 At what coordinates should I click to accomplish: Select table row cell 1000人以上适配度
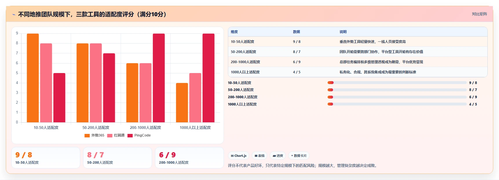point(245,72)
